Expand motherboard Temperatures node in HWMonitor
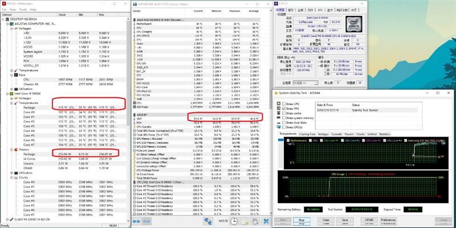Screen dimensions: 456x228 point(12,70)
